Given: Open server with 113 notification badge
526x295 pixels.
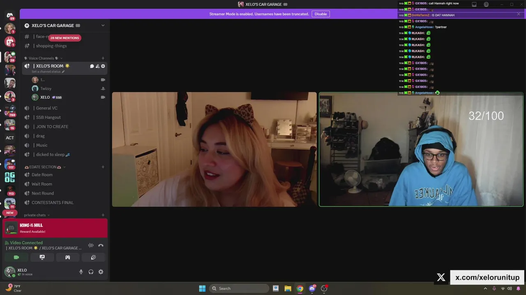Looking at the screenshot, I should 10,191.
